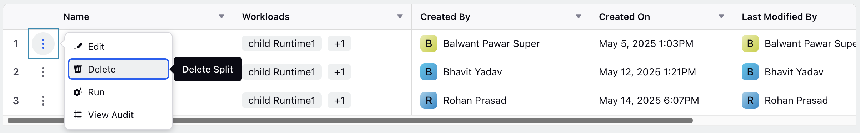Open the Name column filter dropdown arrow
The image size is (860, 133).
pos(221,17)
